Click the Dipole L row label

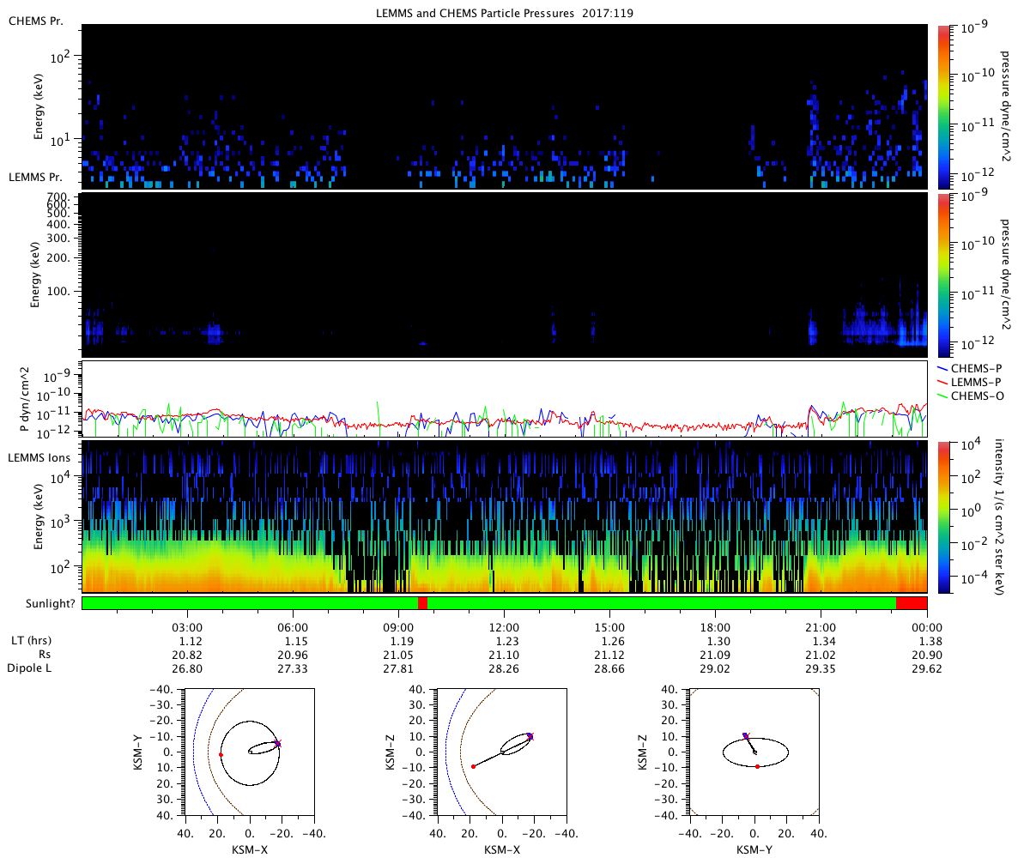[32, 668]
